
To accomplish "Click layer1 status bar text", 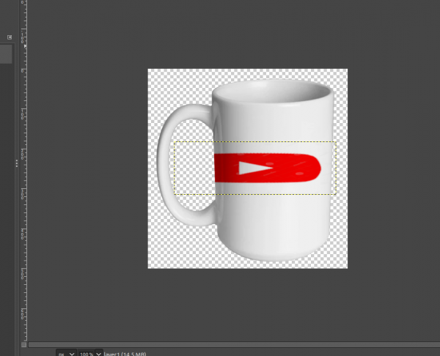I will coord(125,354).
